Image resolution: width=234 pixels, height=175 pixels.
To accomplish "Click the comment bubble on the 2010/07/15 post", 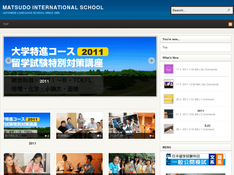I will 151,136.
